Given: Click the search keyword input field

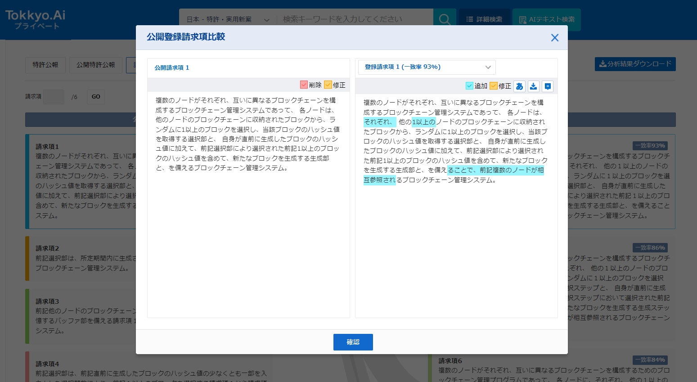Looking at the screenshot, I should [355, 19].
